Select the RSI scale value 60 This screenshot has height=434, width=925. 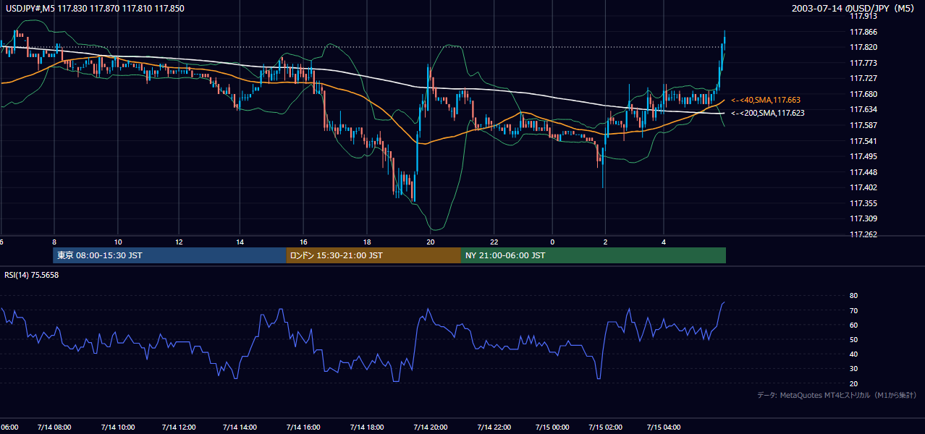click(854, 325)
